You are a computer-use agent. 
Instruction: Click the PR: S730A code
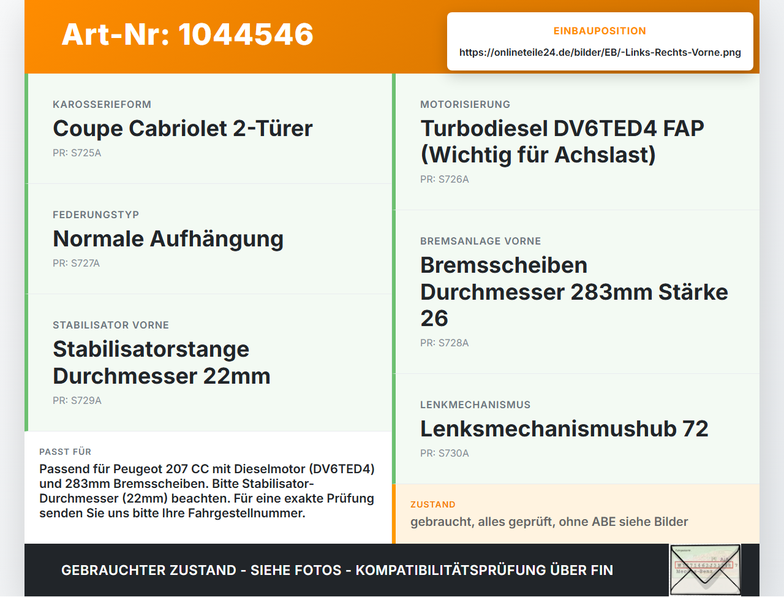[445, 453]
